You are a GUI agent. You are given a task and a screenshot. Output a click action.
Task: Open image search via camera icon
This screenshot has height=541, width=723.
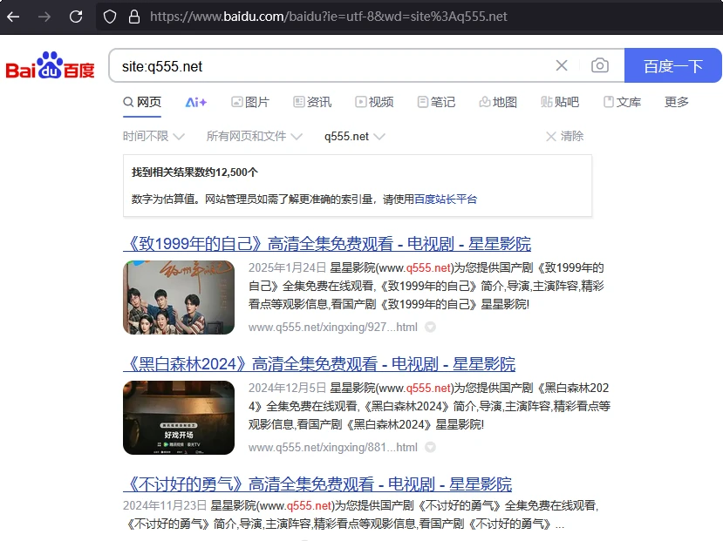[599, 65]
